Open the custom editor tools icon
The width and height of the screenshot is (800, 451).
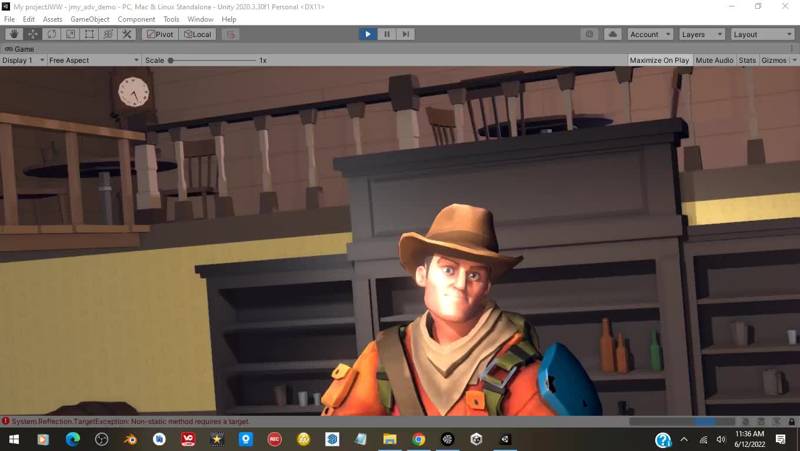click(127, 34)
